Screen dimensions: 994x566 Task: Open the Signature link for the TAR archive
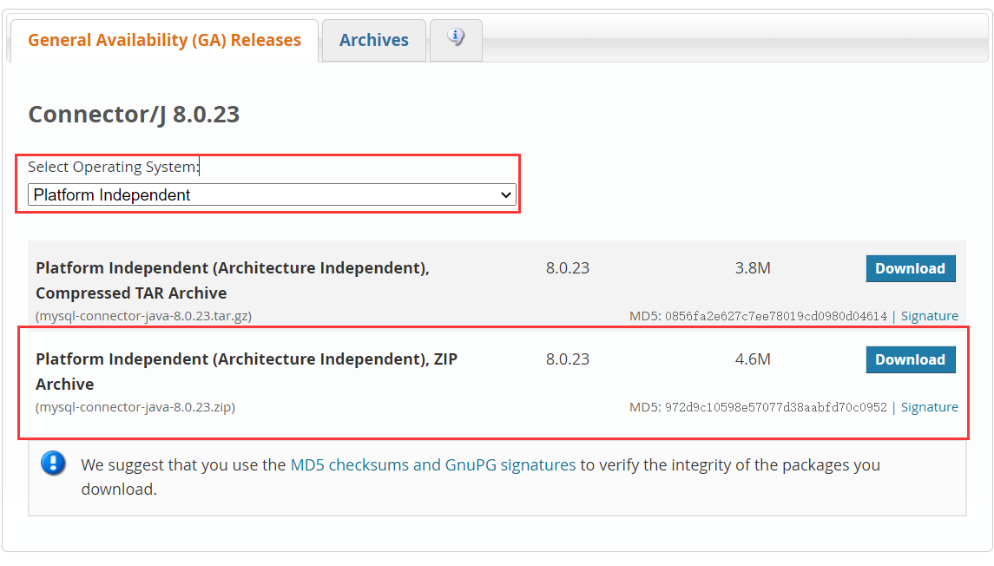pyautogui.click(x=930, y=315)
